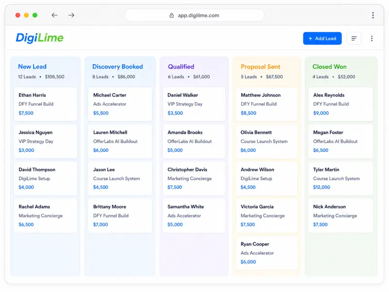This screenshot has width=389, height=292.
Task: Click the DigiLime logo
Action: (x=39, y=38)
